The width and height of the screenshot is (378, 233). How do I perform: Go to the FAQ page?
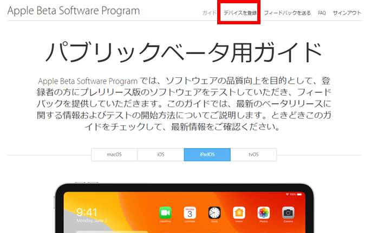click(322, 13)
